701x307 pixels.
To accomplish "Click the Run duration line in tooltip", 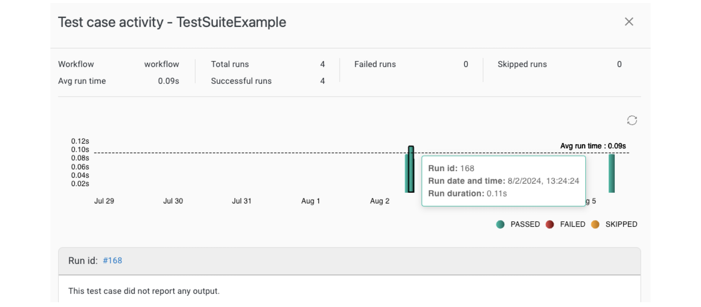I will (467, 193).
